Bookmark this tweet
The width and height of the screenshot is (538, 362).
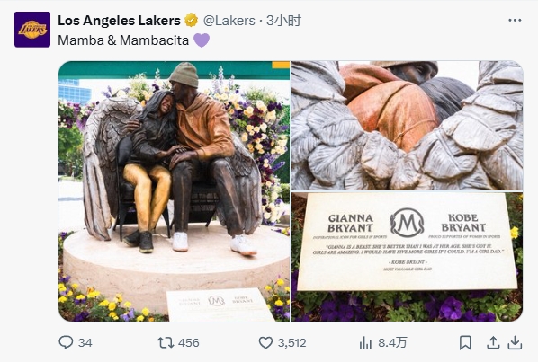(465, 342)
